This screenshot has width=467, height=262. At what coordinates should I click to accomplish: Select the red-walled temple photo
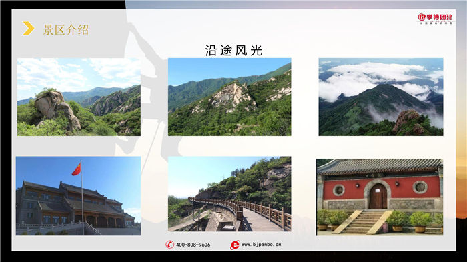point(380,197)
